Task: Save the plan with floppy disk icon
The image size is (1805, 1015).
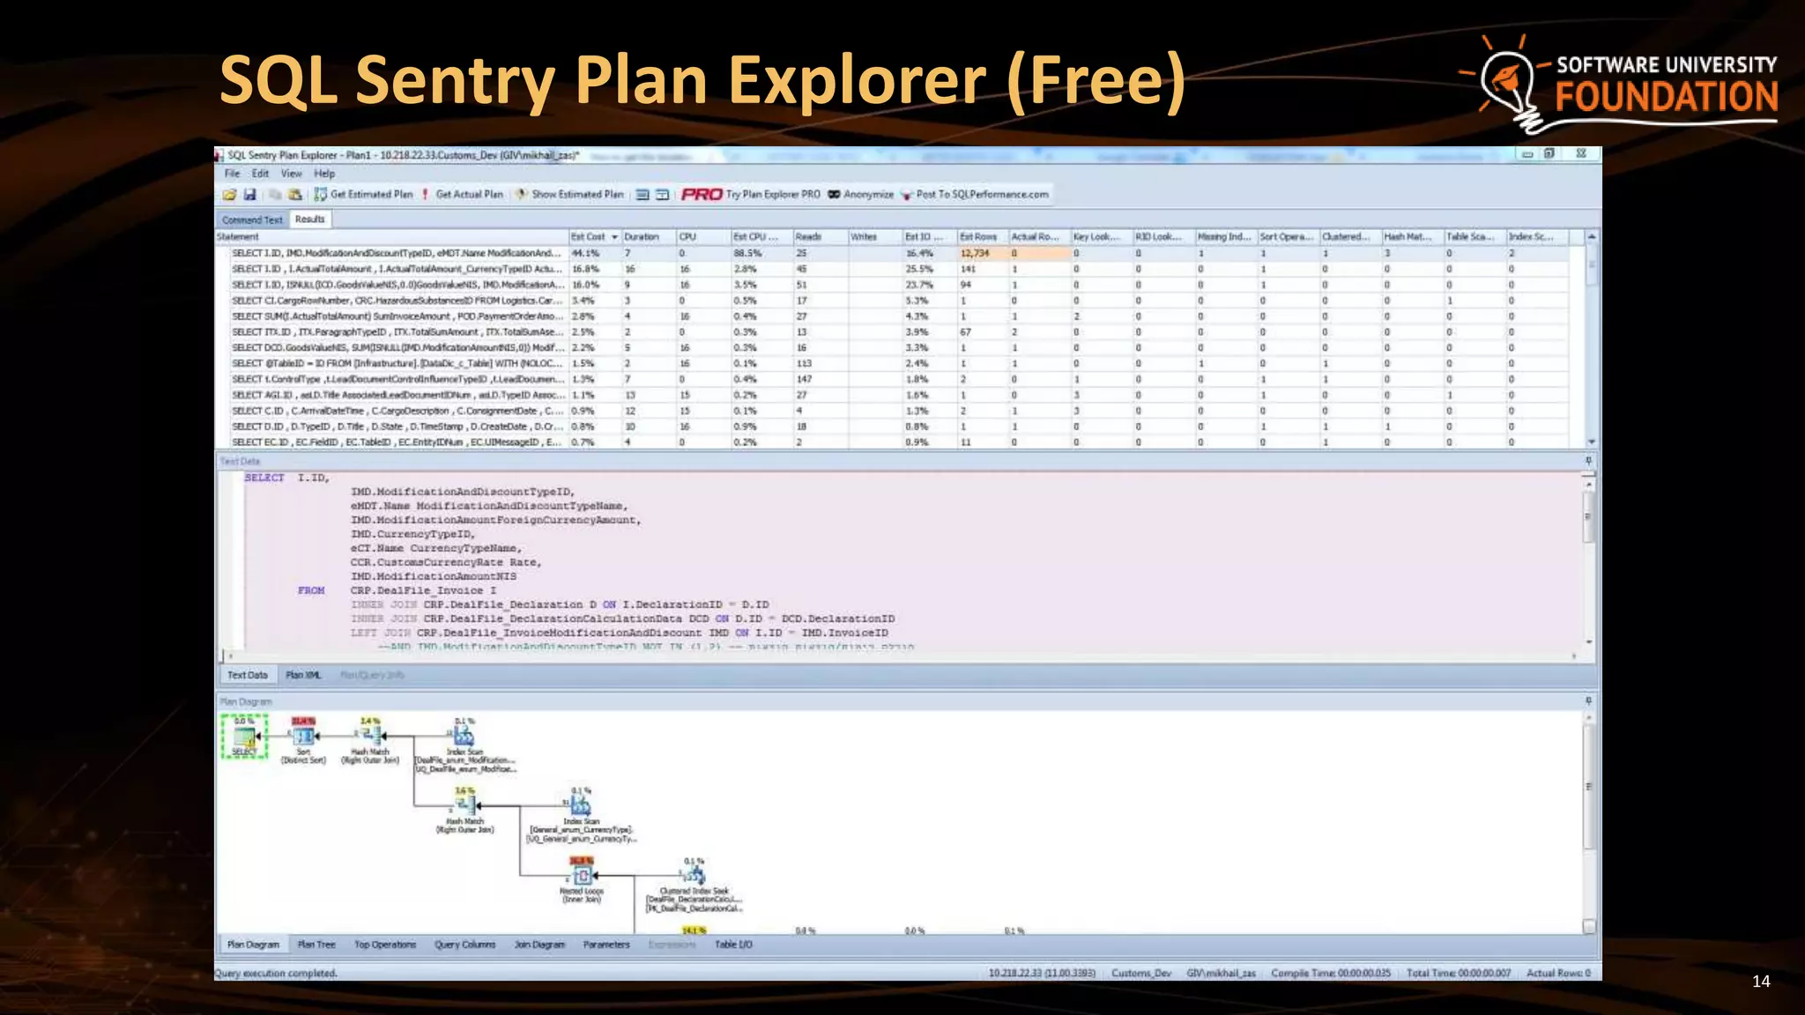Action: pos(249,195)
